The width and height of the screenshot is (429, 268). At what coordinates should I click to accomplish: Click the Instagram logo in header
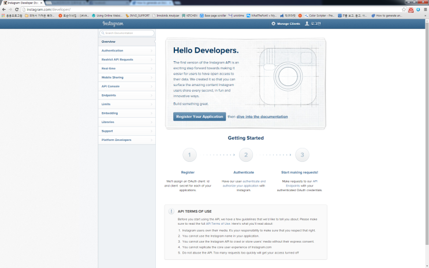point(113,24)
